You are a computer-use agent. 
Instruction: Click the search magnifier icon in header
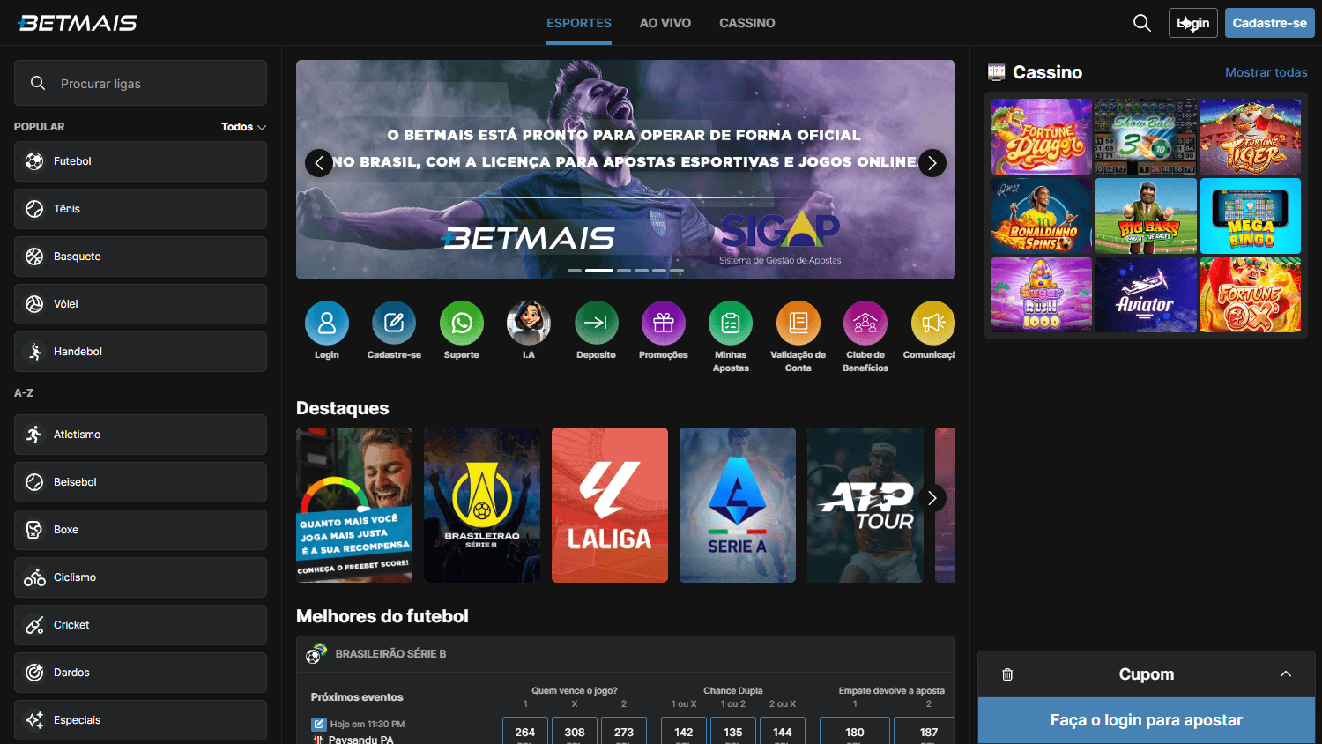click(1142, 23)
